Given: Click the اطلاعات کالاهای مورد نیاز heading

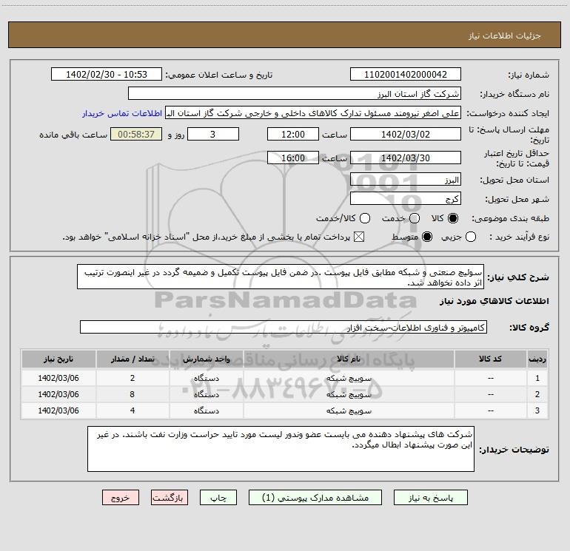Looking at the screenshot, I should tap(494, 301).
